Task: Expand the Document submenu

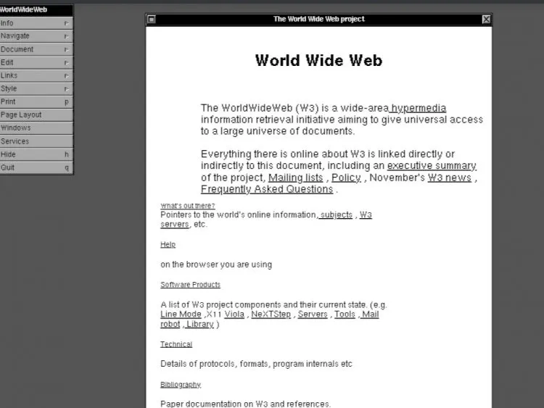Action: [x=36, y=49]
